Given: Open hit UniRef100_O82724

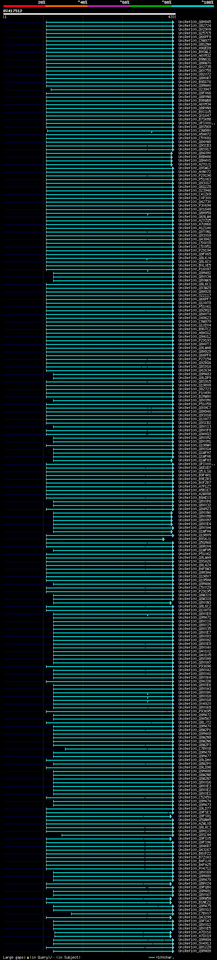Looking at the screenshot, I should pyautogui.click(x=195, y=26).
